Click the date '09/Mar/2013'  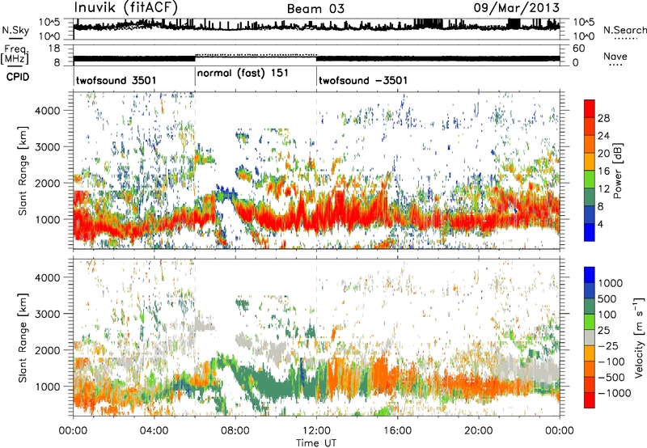[x=516, y=8]
